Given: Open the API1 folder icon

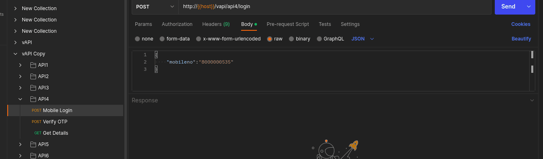Looking at the screenshot, I should [33, 65].
